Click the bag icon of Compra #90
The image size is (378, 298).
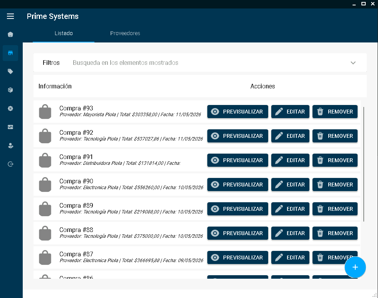(45, 185)
